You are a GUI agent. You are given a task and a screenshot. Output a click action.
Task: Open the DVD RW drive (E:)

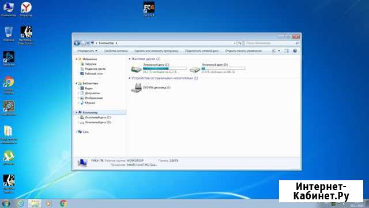[x=137, y=88]
